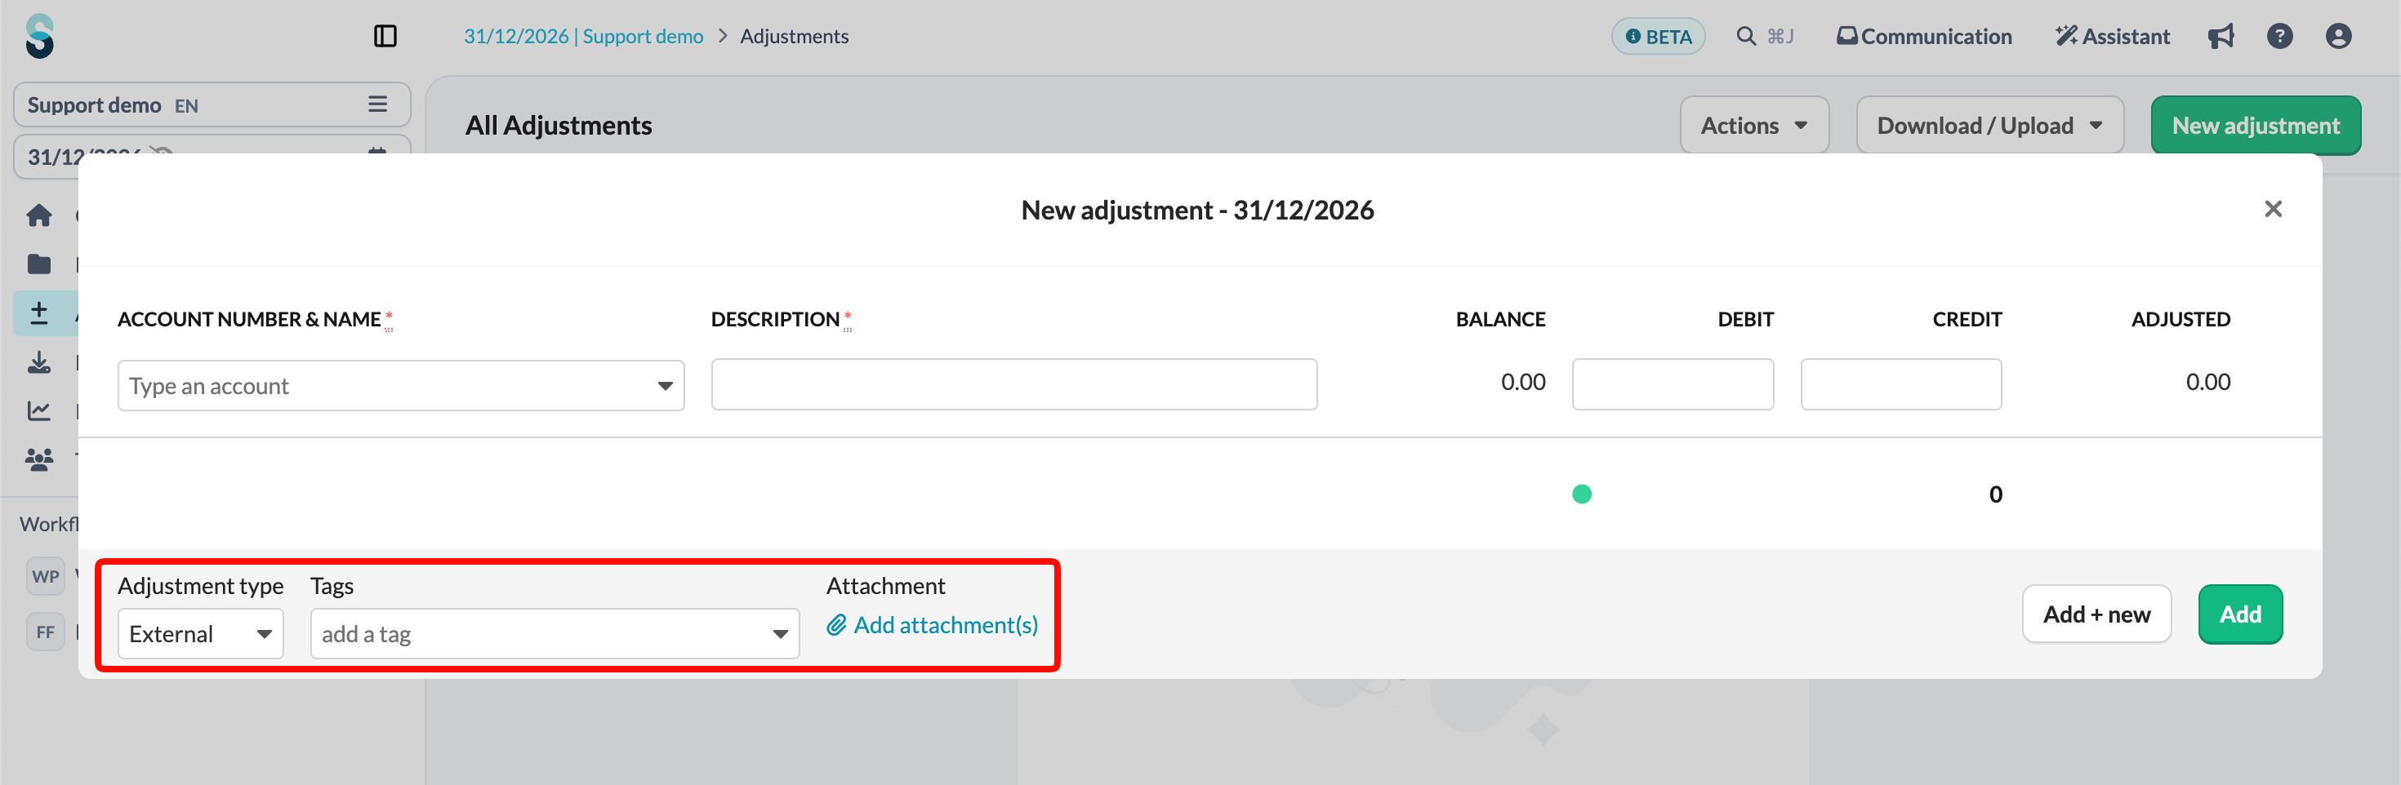2401x785 pixels.
Task: Toggle the sidebar panel icon
Action: (385, 37)
